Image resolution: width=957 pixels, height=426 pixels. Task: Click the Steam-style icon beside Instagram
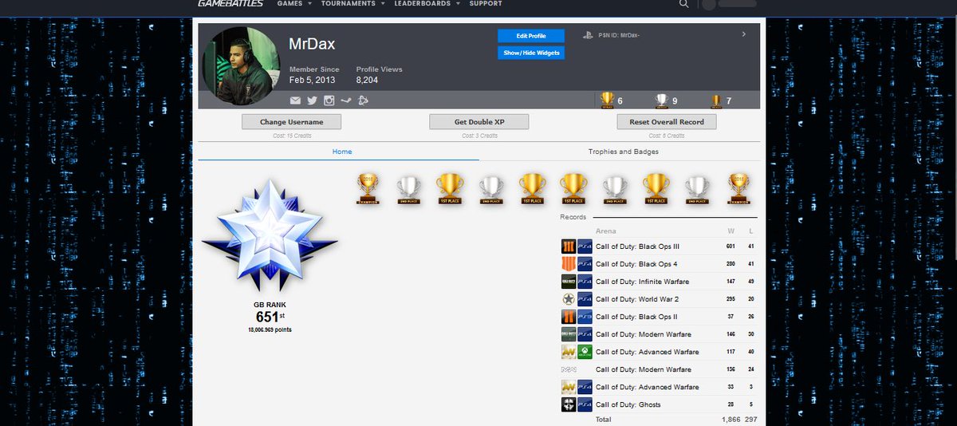pyautogui.click(x=345, y=101)
